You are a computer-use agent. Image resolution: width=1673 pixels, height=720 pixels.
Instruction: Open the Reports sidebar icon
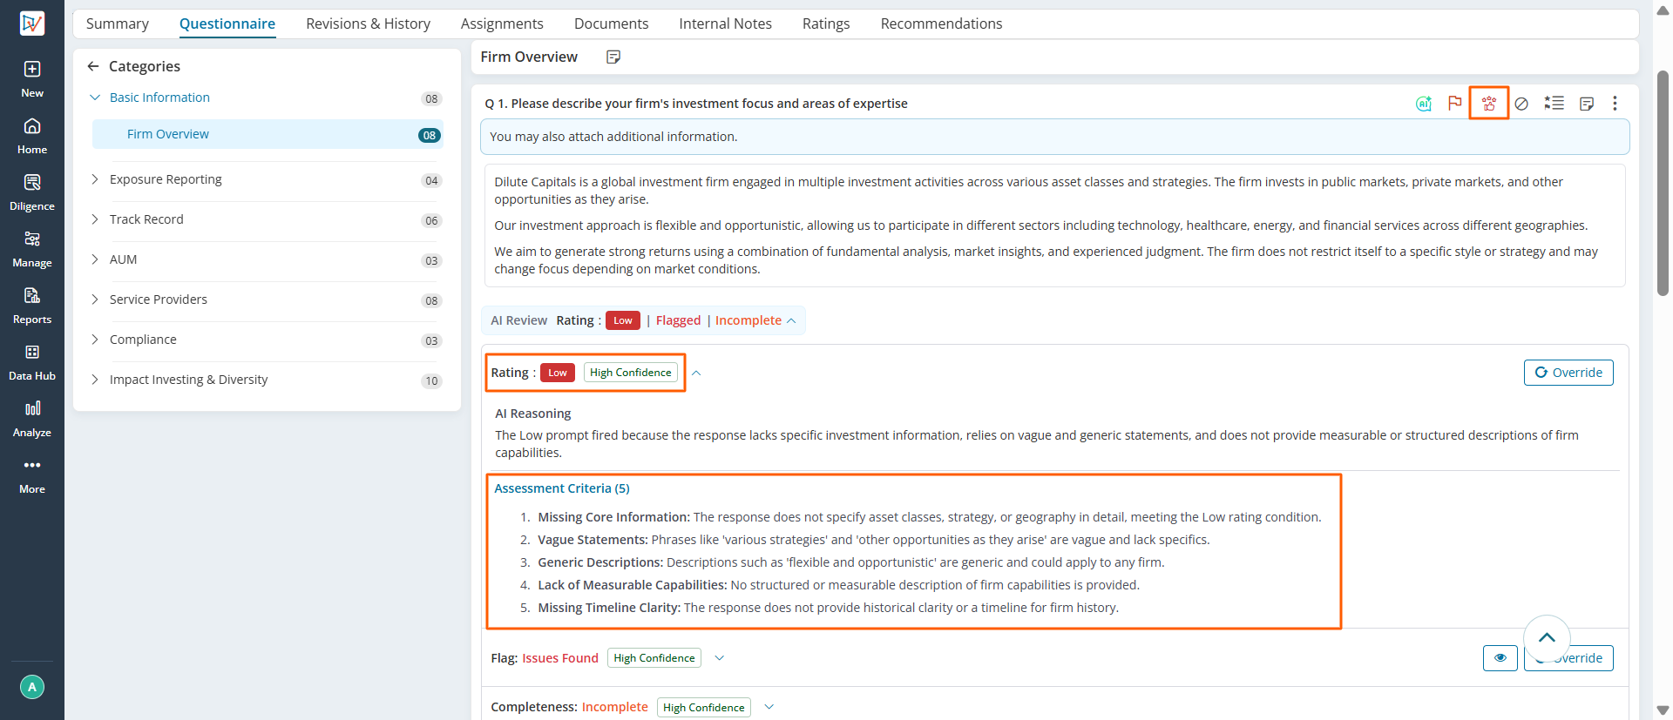(x=32, y=305)
